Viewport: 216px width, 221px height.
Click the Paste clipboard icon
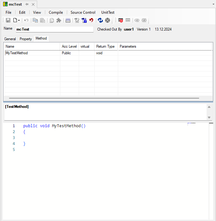pyautogui.click(x=43, y=20)
